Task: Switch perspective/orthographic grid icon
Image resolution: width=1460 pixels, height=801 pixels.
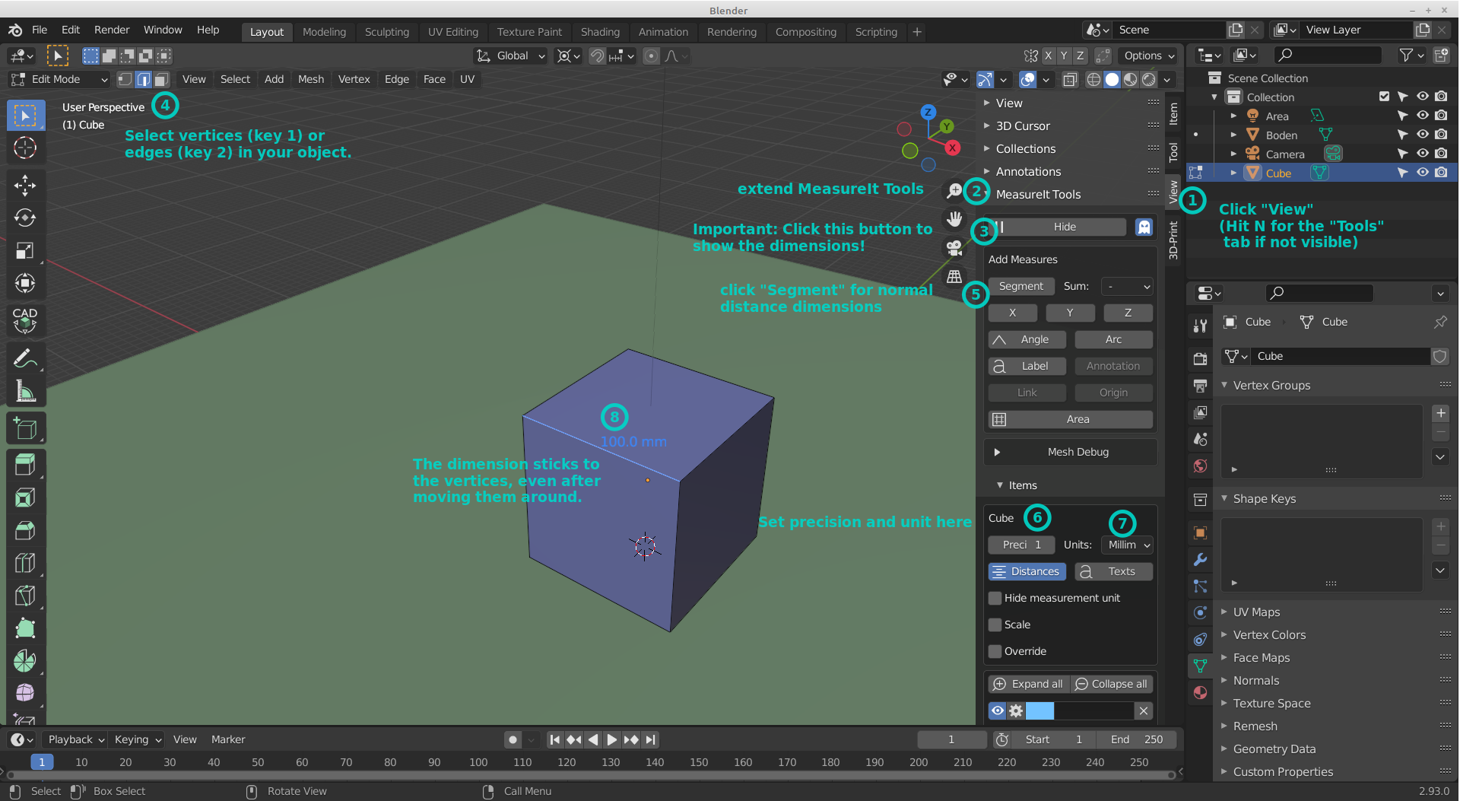Action: [x=954, y=277]
